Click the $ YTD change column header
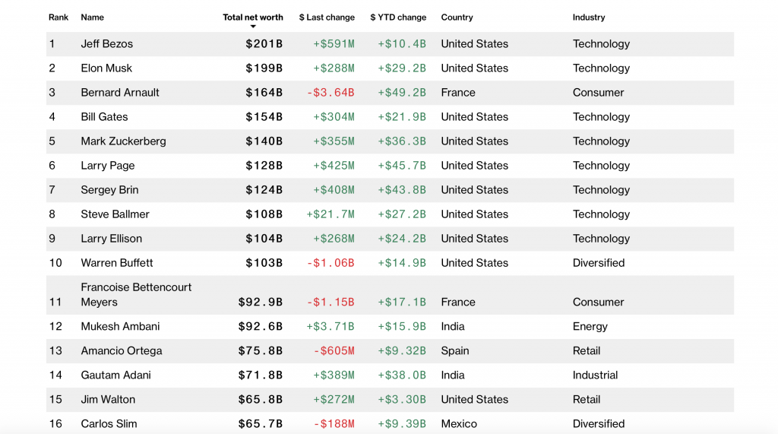The width and height of the screenshot is (778, 434). coord(398,17)
